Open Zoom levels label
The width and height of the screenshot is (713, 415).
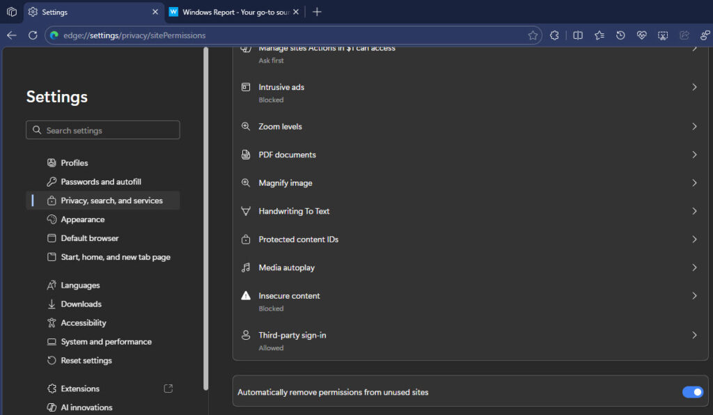pyautogui.click(x=280, y=126)
